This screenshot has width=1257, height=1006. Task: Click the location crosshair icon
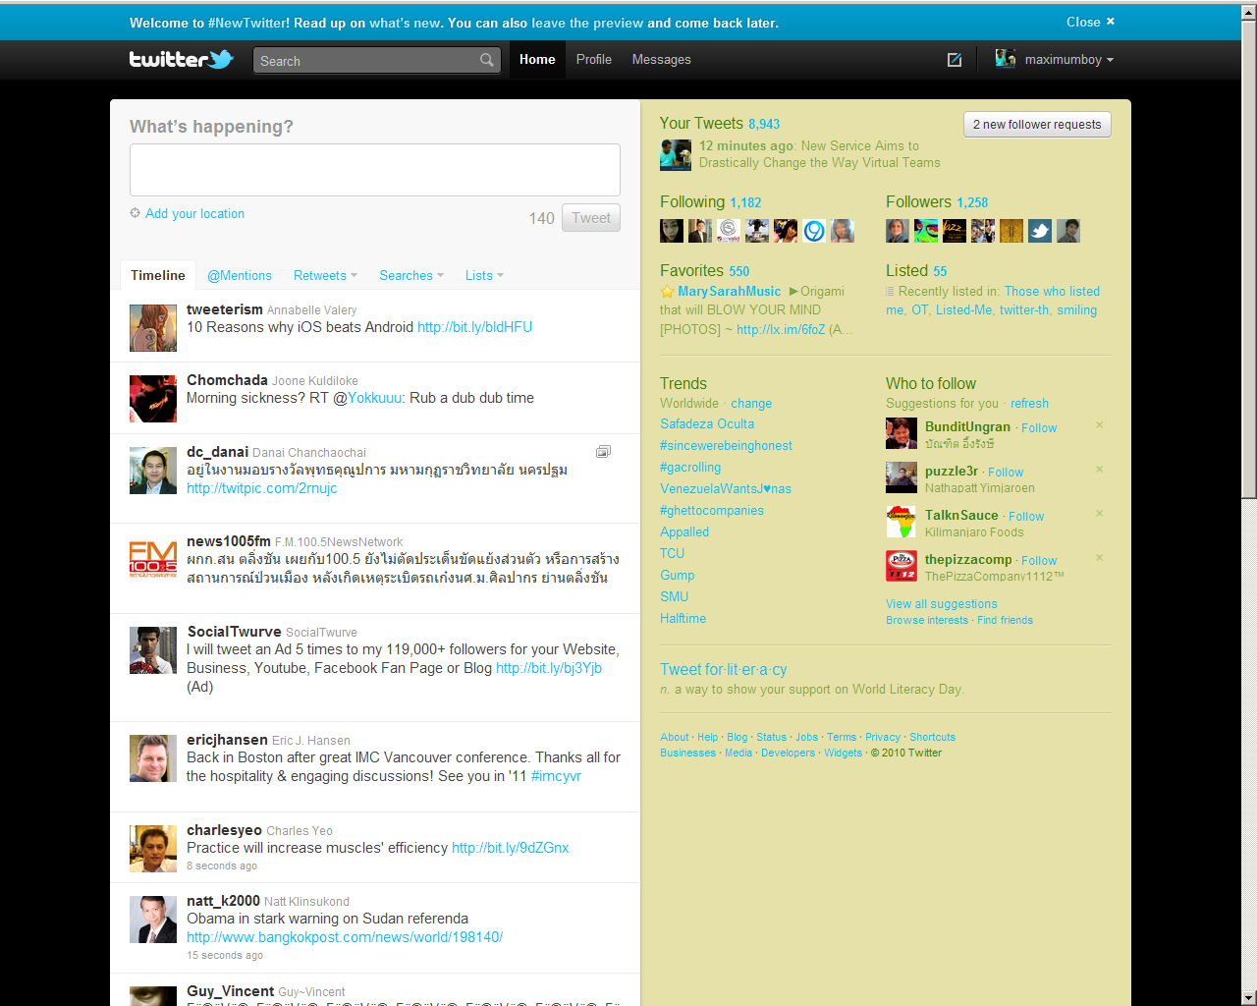pyautogui.click(x=136, y=213)
